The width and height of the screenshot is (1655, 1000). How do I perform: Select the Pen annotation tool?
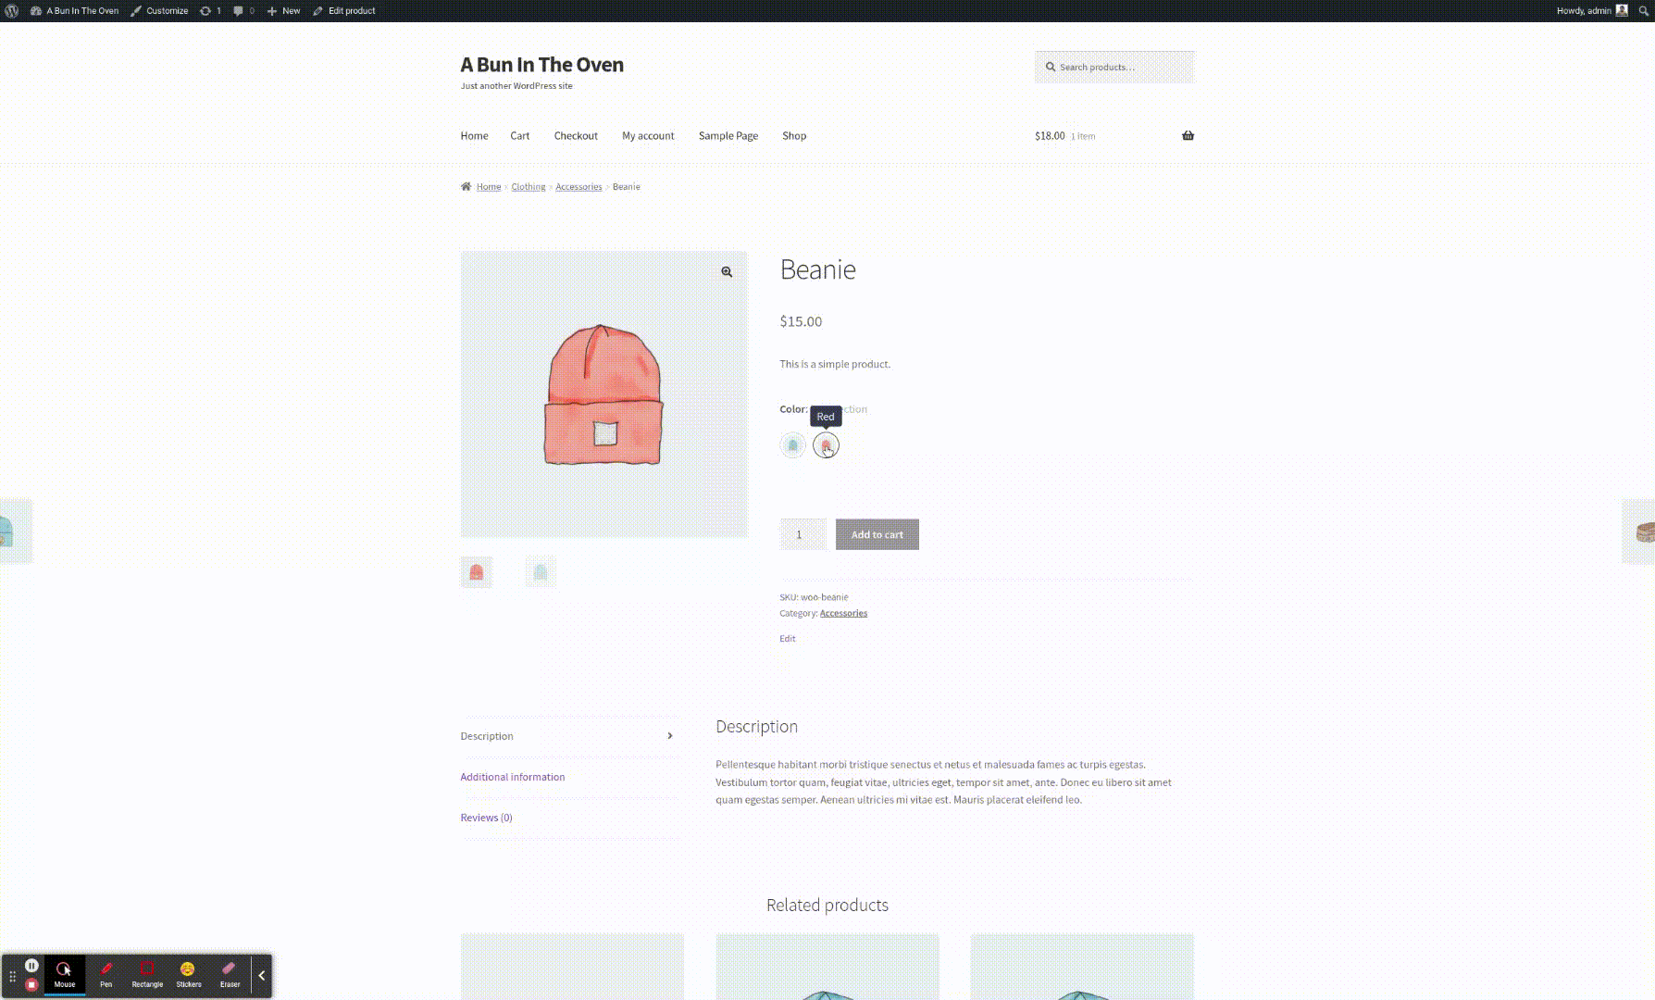coord(106,975)
